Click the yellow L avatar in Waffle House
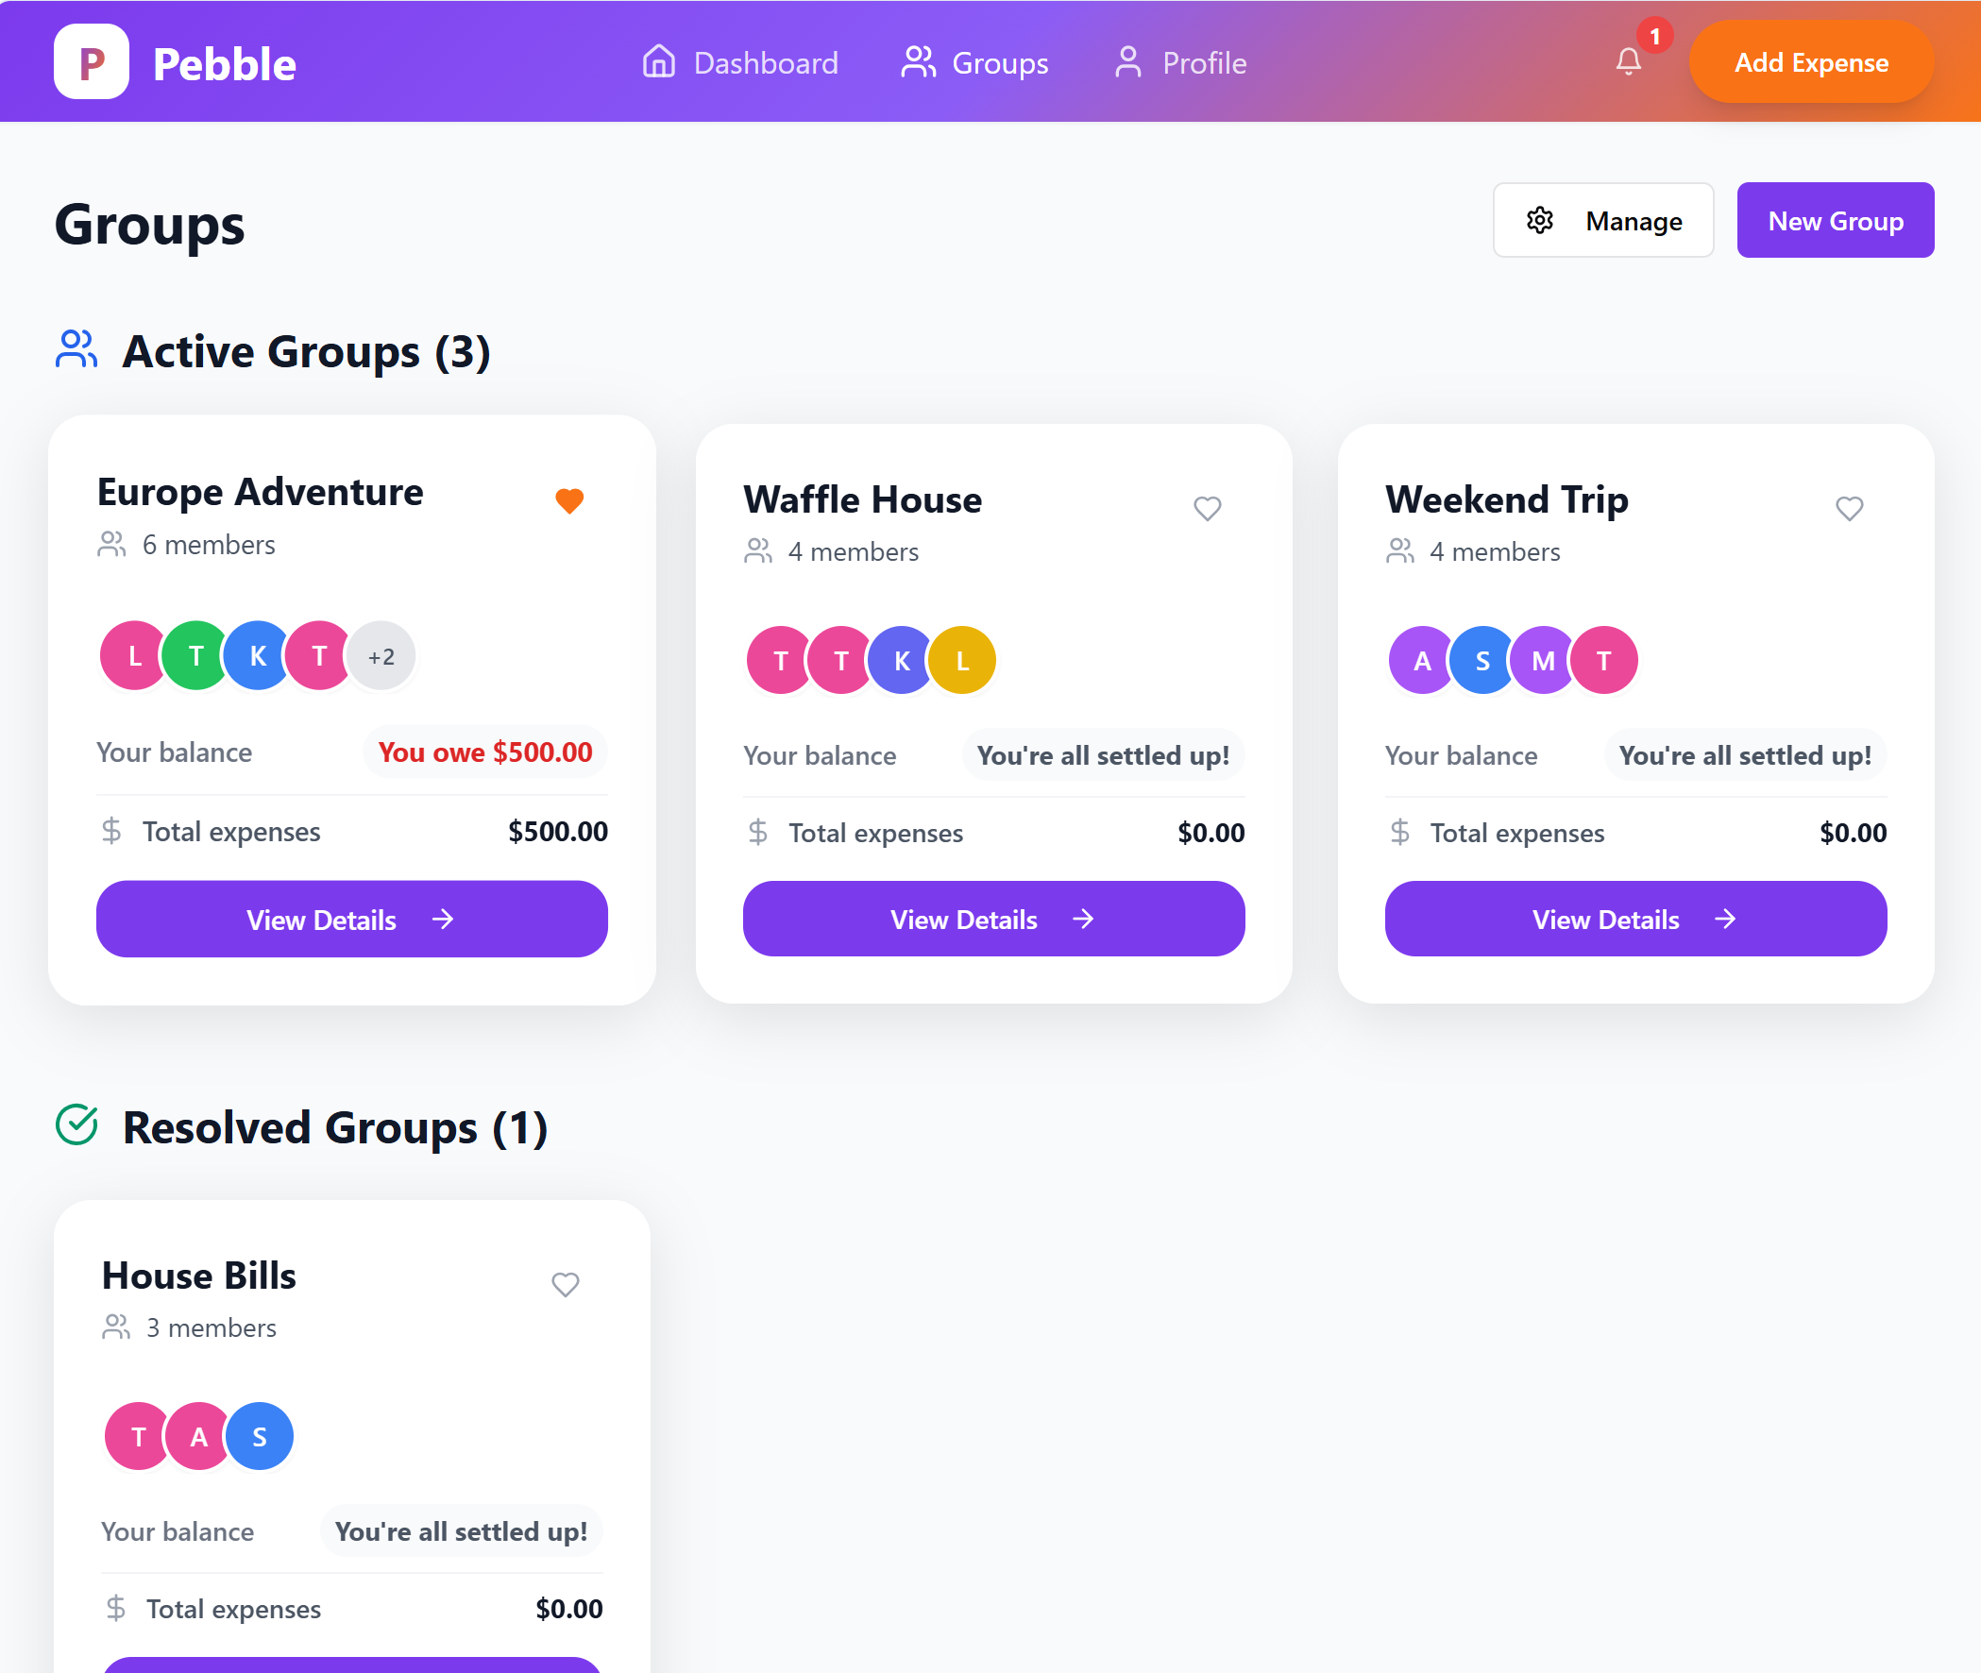This screenshot has height=1673, width=1981. click(x=962, y=660)
